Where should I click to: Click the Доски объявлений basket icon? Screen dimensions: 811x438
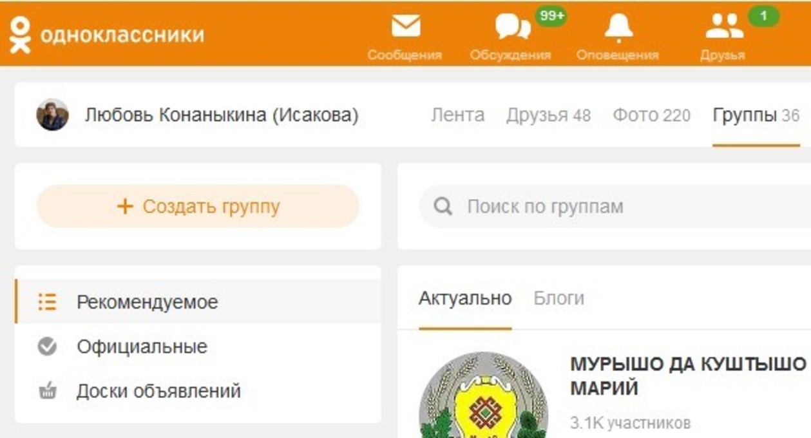point(47,391)
